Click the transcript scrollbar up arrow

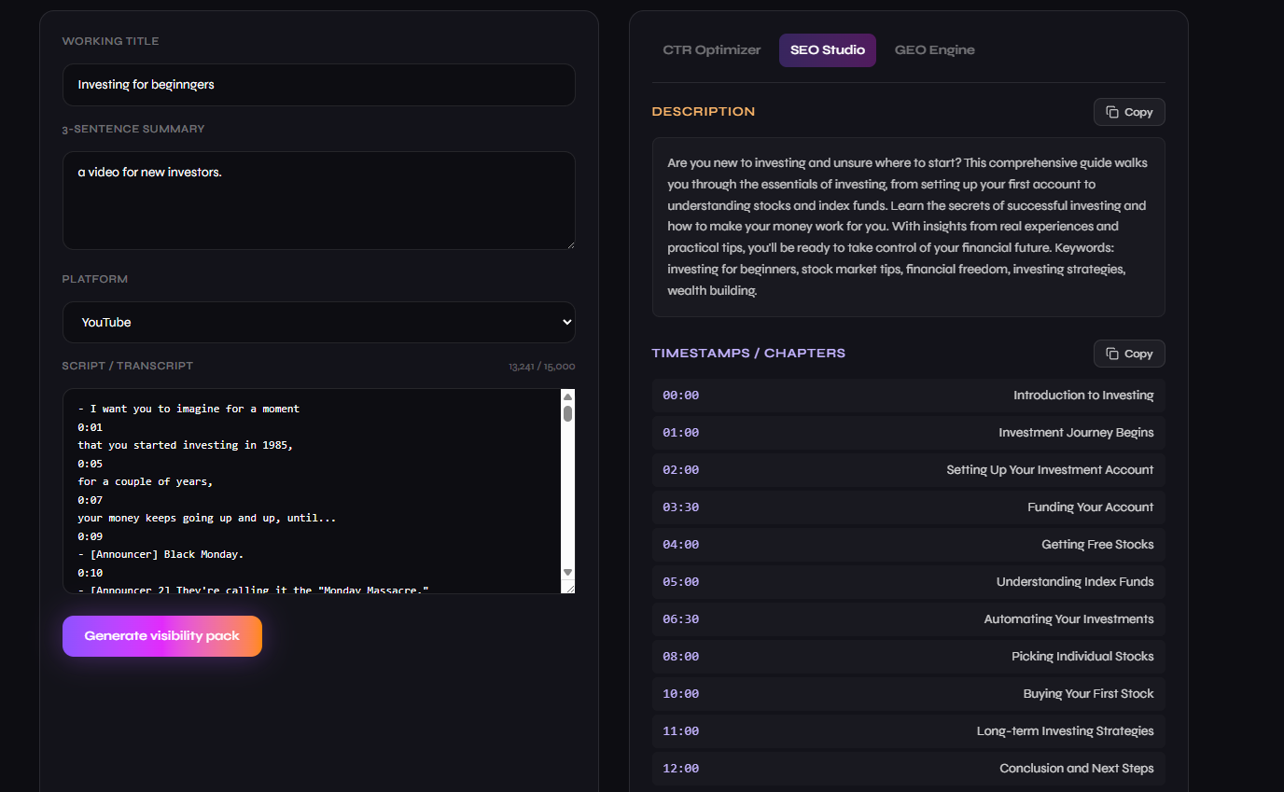tap(567, 396)
